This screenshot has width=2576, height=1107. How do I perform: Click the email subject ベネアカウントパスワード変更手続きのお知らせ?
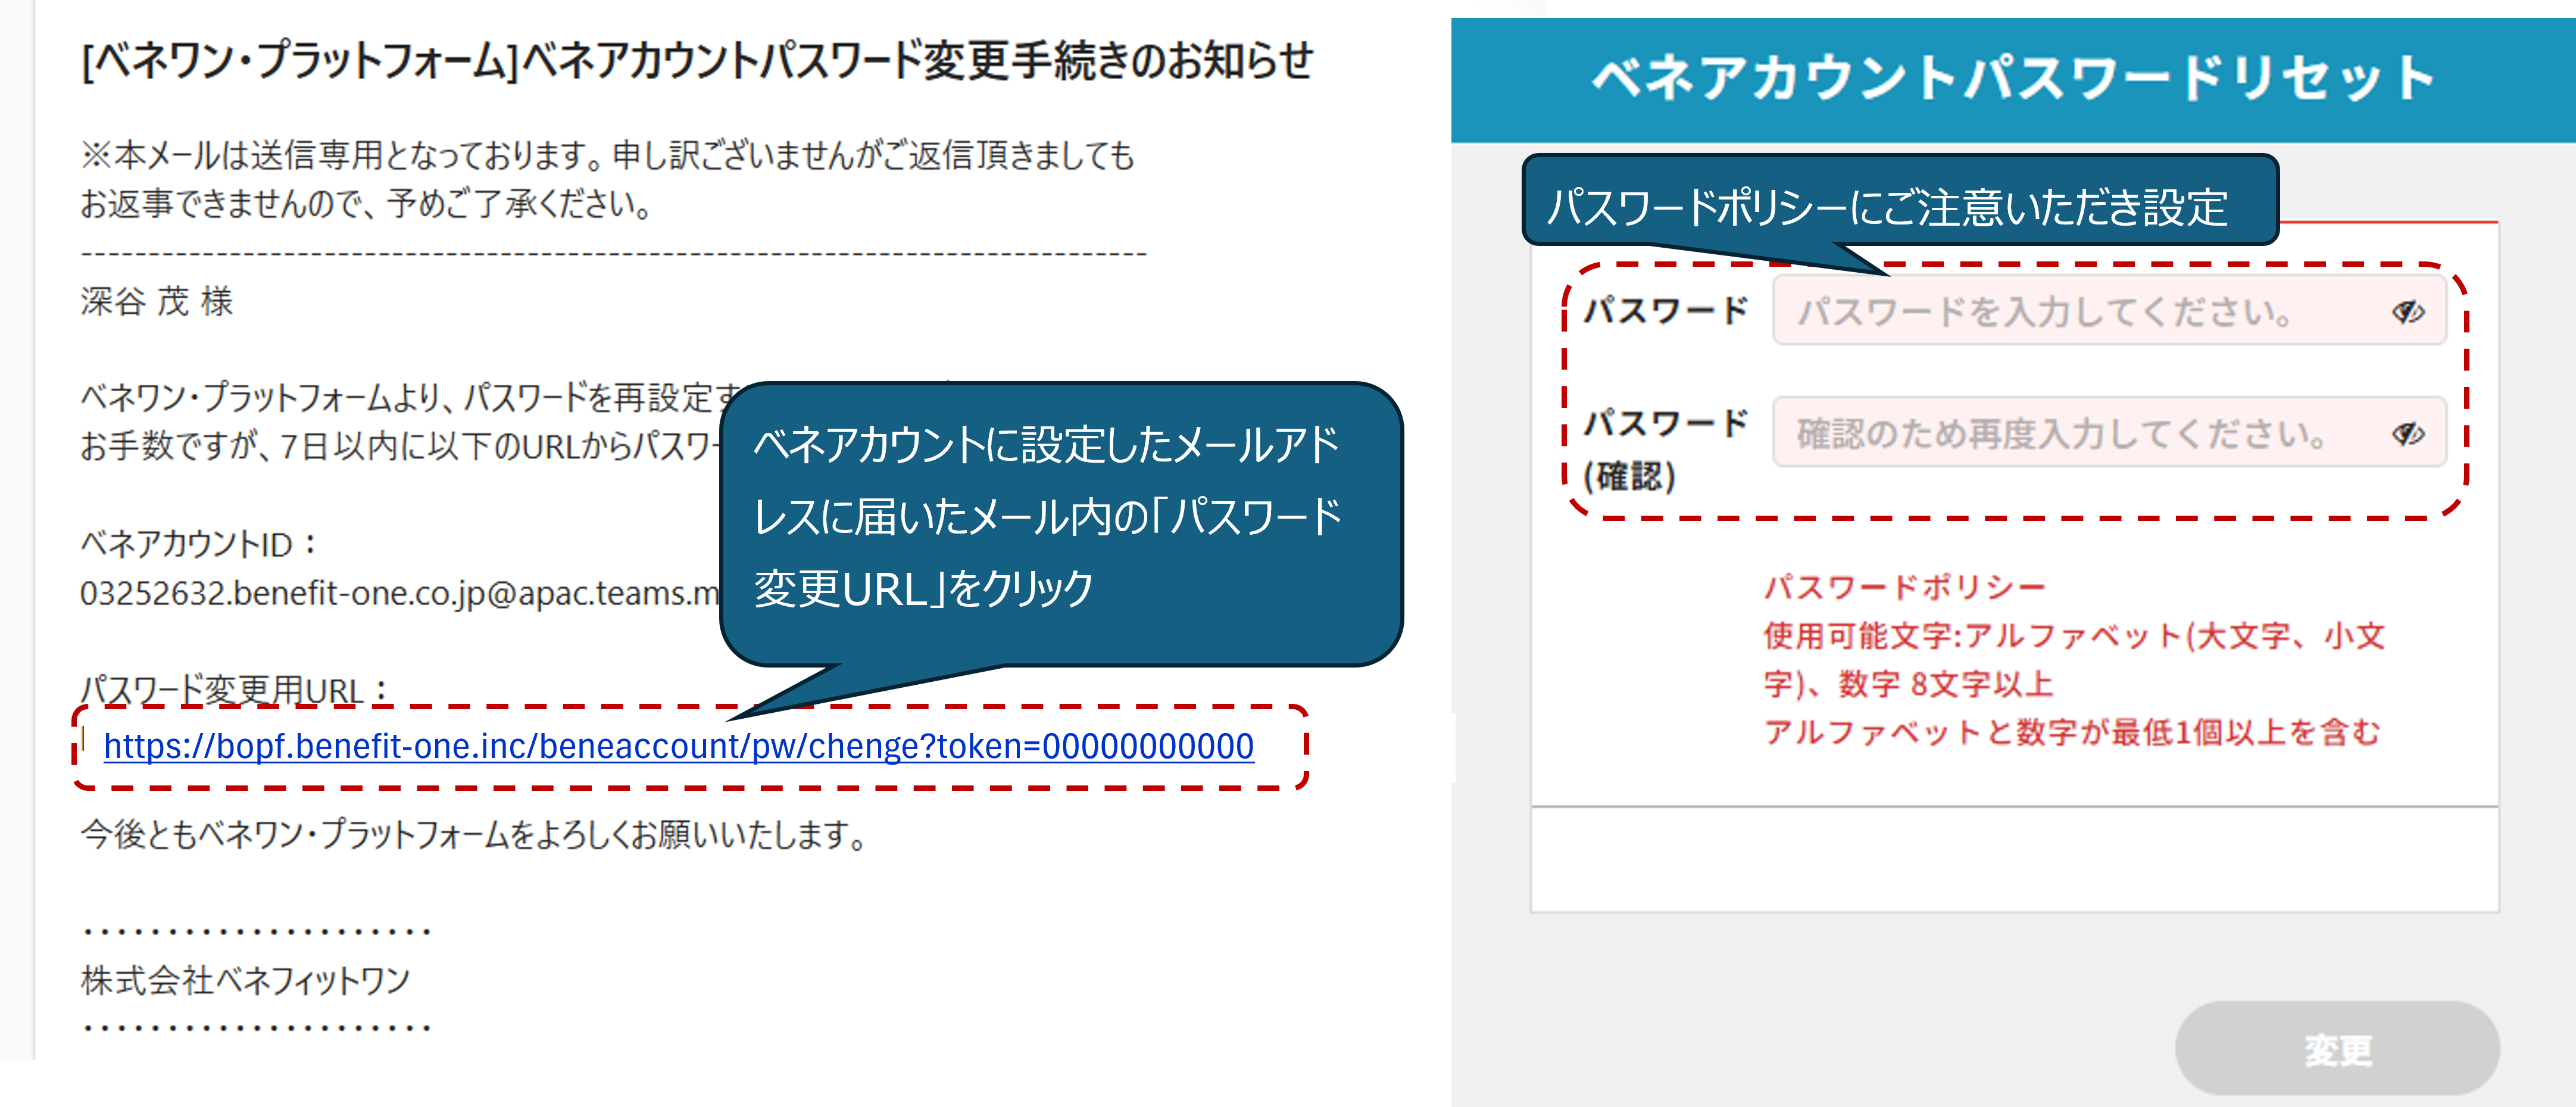pyautogui.click(x=697, y=60)
